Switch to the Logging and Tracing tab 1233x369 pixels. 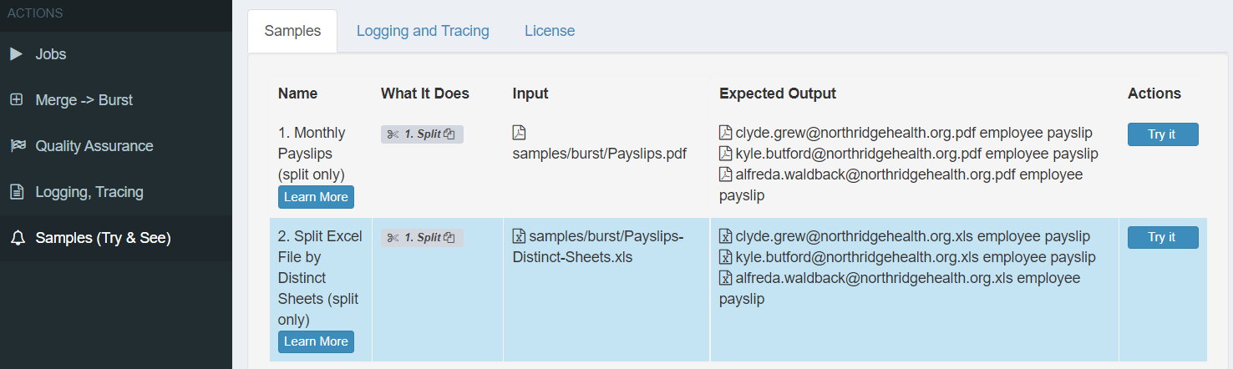[423, 31]
